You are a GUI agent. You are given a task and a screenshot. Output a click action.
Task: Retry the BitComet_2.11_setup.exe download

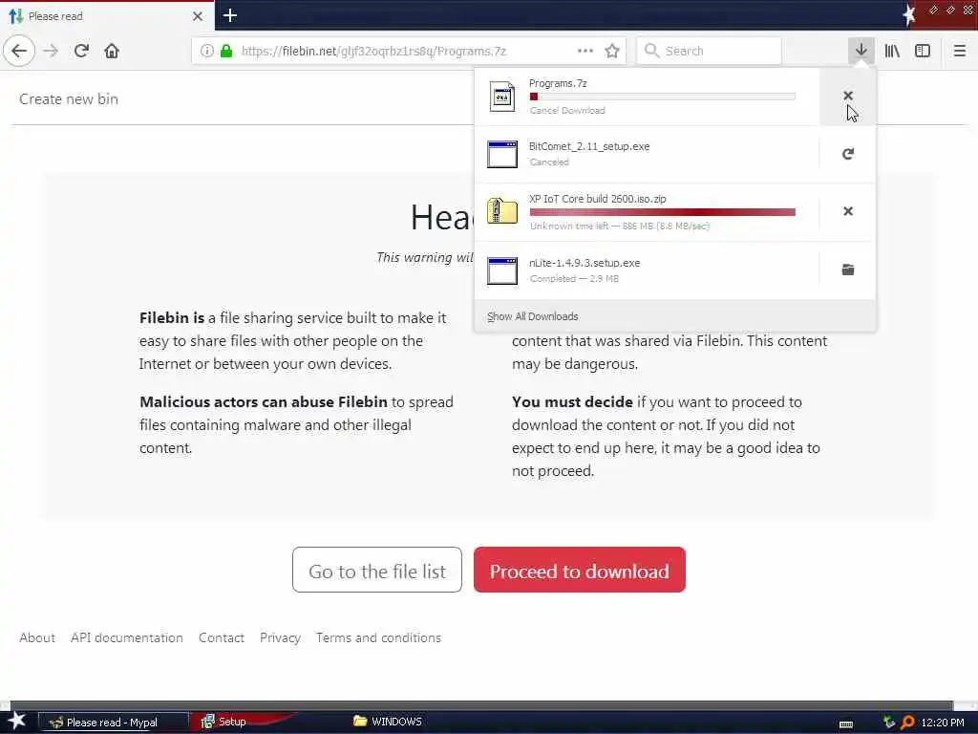pyautogui.click(x=848, y=154)
